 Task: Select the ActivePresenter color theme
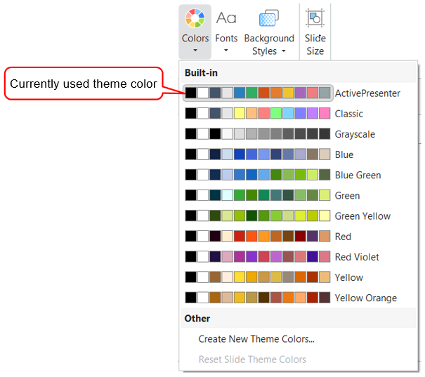367,93
